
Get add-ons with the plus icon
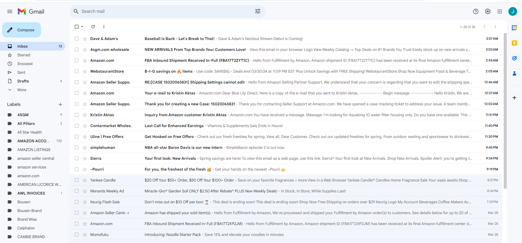[514, 98]
